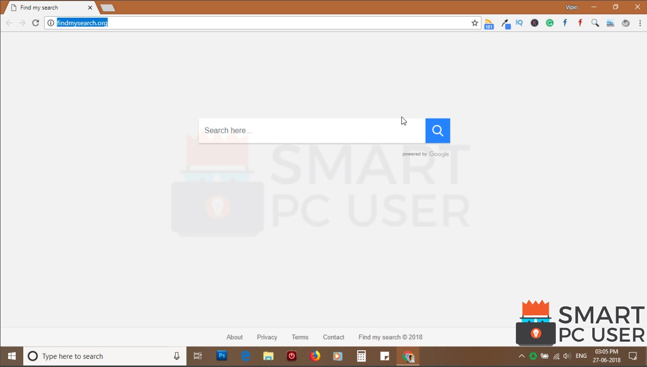This screenshot has width=647, height=367.
Task: Click the Cortana microphone icon
Action: point(177,356)
